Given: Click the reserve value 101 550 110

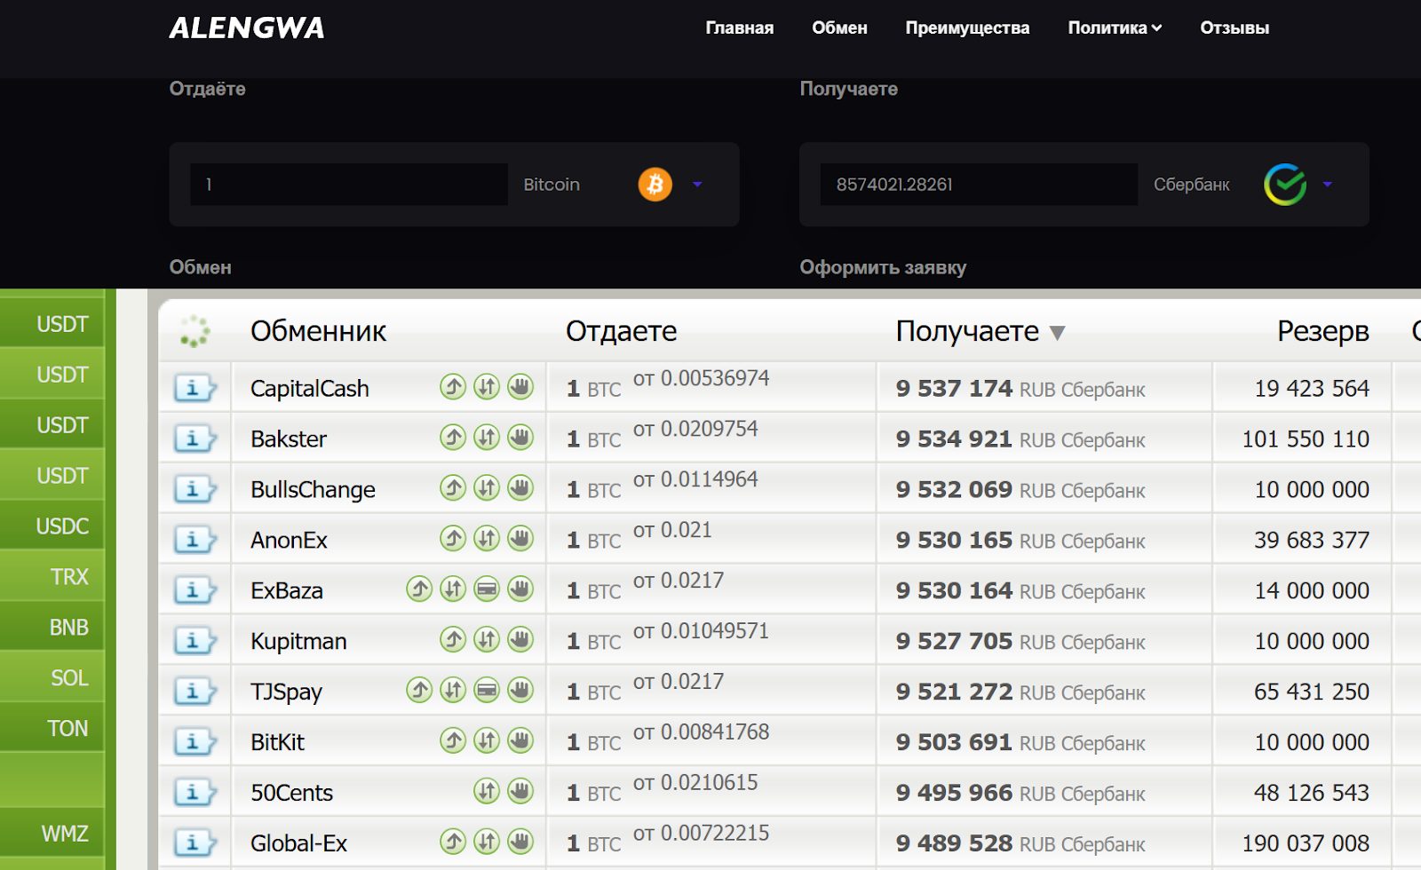Looking at the screenshot, I should [x=1306, y=439].
